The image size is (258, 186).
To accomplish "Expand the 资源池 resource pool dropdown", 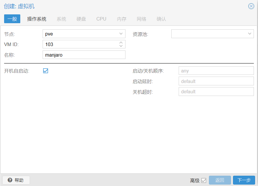I will pos(249,34).
